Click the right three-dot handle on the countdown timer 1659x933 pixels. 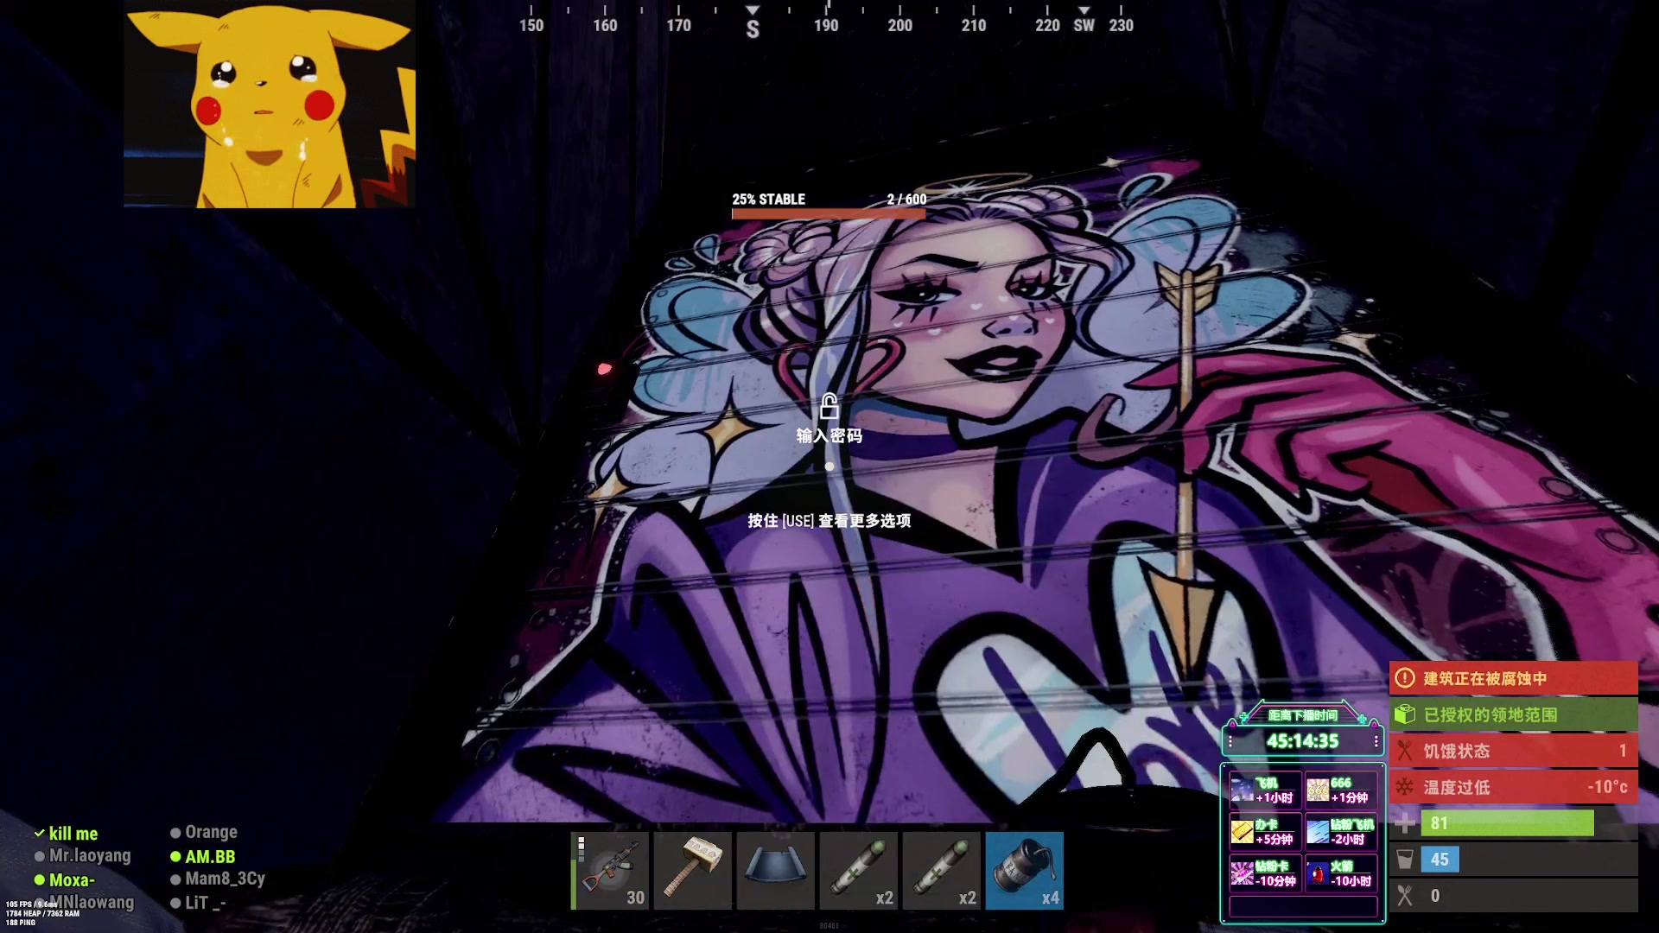(x=1376, y=741)
